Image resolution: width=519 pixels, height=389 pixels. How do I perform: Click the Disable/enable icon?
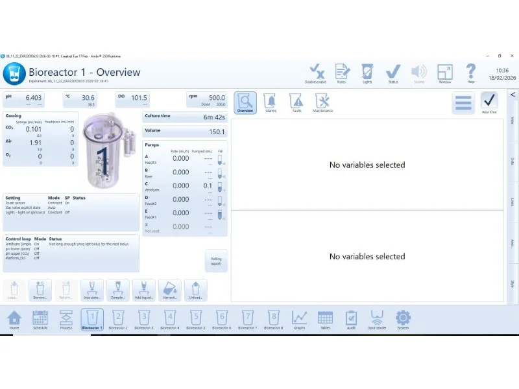(316, 73)
